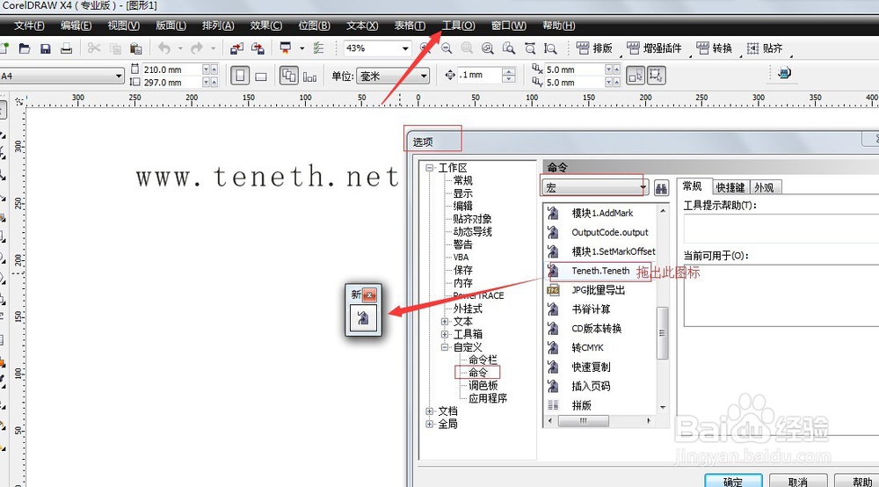Select Portrait page orientation
Image resolution: width=879 pixels, height=487 pixels.
click(x=240, y=76)
